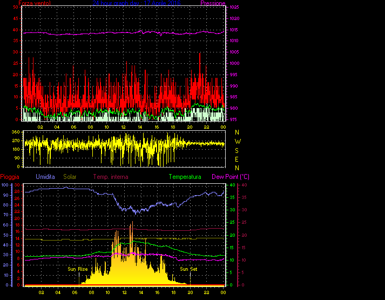Click the 14 hour label under wind force chart
The width and height of the screenshot is (385, 300).
[x=140, y=127]
